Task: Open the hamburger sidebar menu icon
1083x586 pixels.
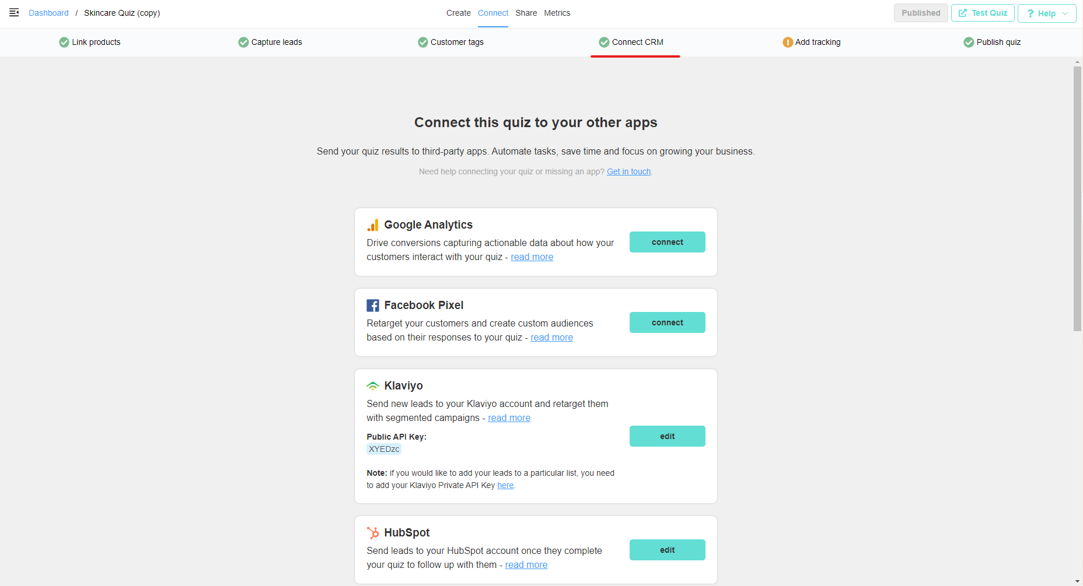Action: 14,12
